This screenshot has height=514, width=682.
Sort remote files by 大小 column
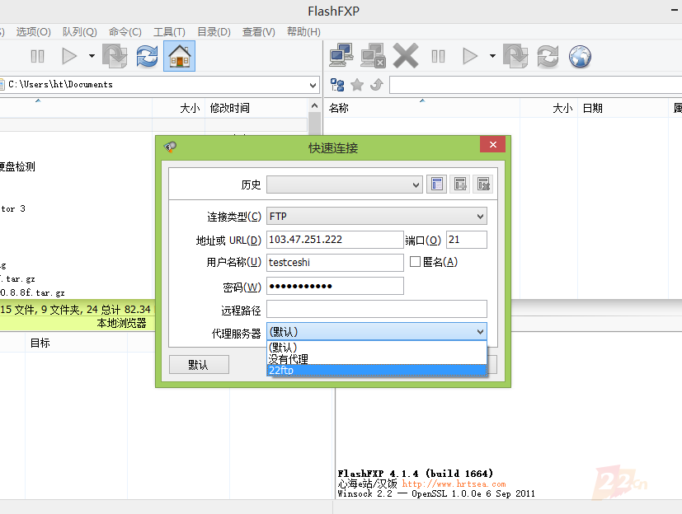point(549,108)
